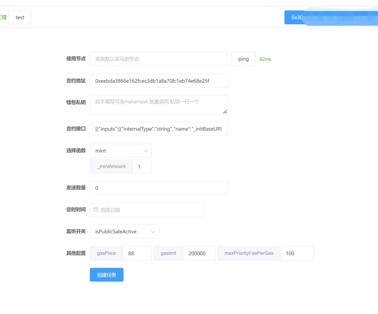Image resolution: width=378 pixels, height=314 pixels.
Task: Click the 使用节点 label
Action: click(76, 59)
